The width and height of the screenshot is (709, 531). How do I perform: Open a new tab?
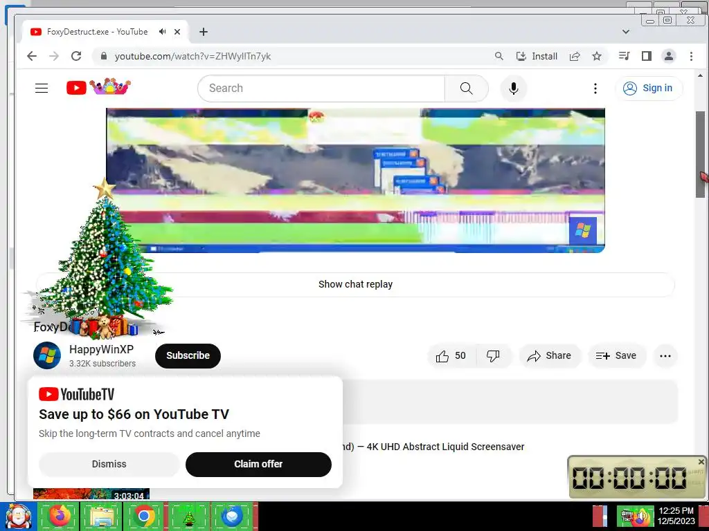(204, 32)
